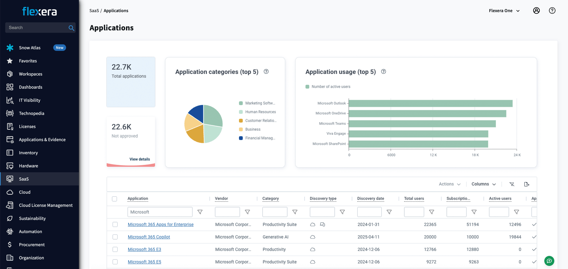Open the Columns dropdown menu
Image resolution: width=568 pixels, height=269 pixels.
pos(484,184)
